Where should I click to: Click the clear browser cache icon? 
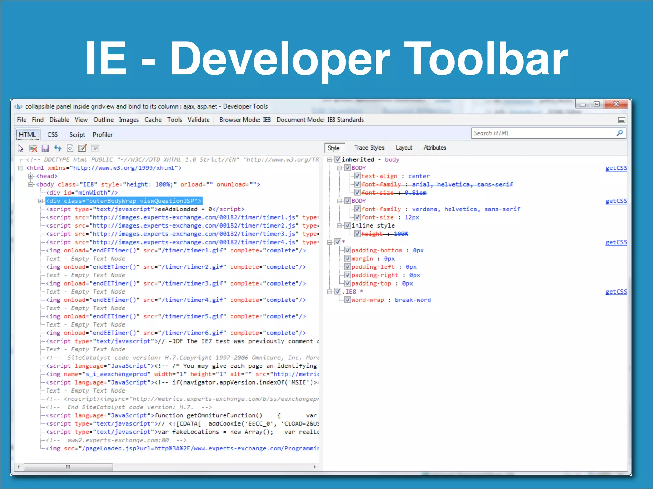(33, 148)
